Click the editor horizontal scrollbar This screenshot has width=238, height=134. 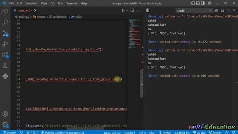85,129
